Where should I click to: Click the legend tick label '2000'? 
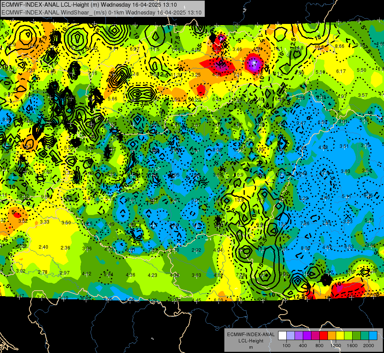369,346
